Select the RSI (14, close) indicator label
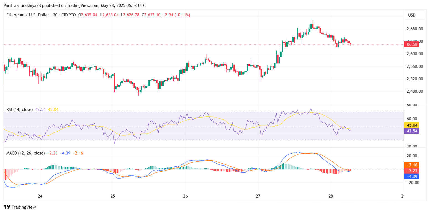This screenshot has height=213, width=430. [x=19, y=110]
